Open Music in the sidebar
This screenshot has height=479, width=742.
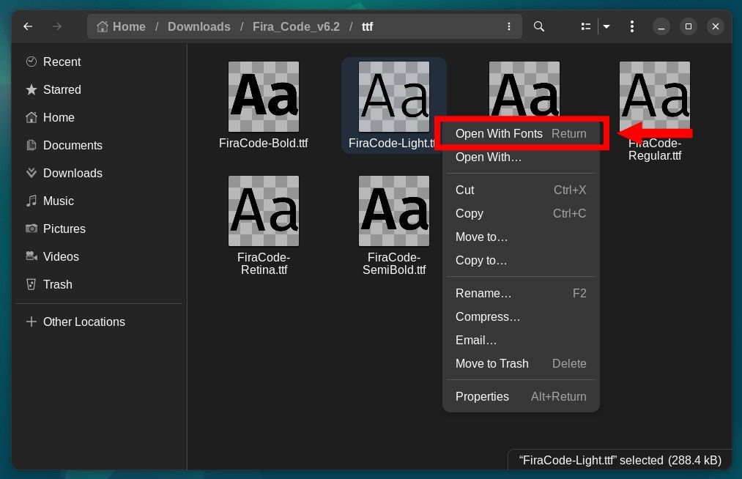[x=99, y=201]
